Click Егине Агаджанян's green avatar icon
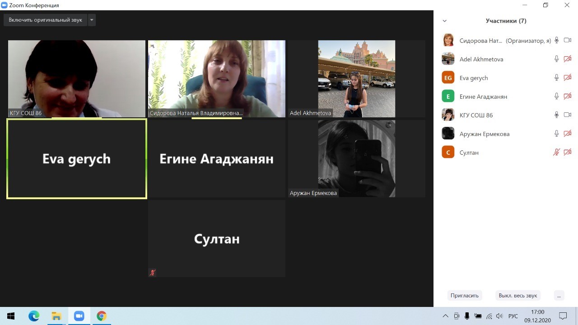This screenshot has width=578, height=325. coord(448,97)
